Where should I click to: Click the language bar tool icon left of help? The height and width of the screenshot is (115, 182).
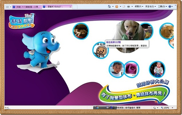(x=108, y=107)
